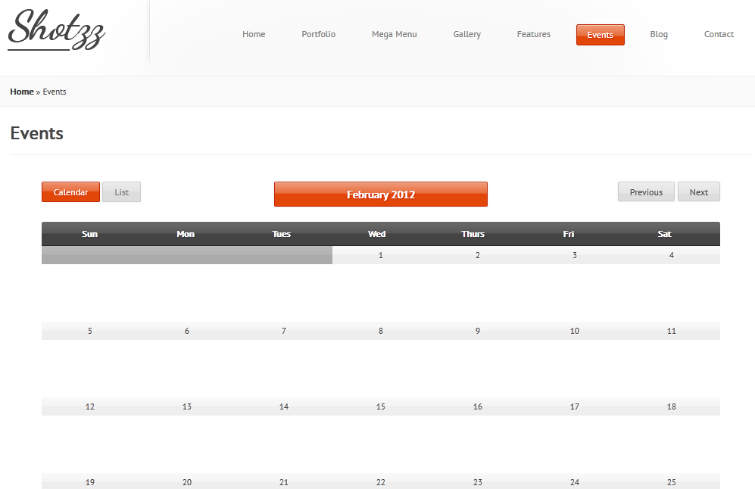
Task: Switch to List view
Action: click(x=121, y=192)
